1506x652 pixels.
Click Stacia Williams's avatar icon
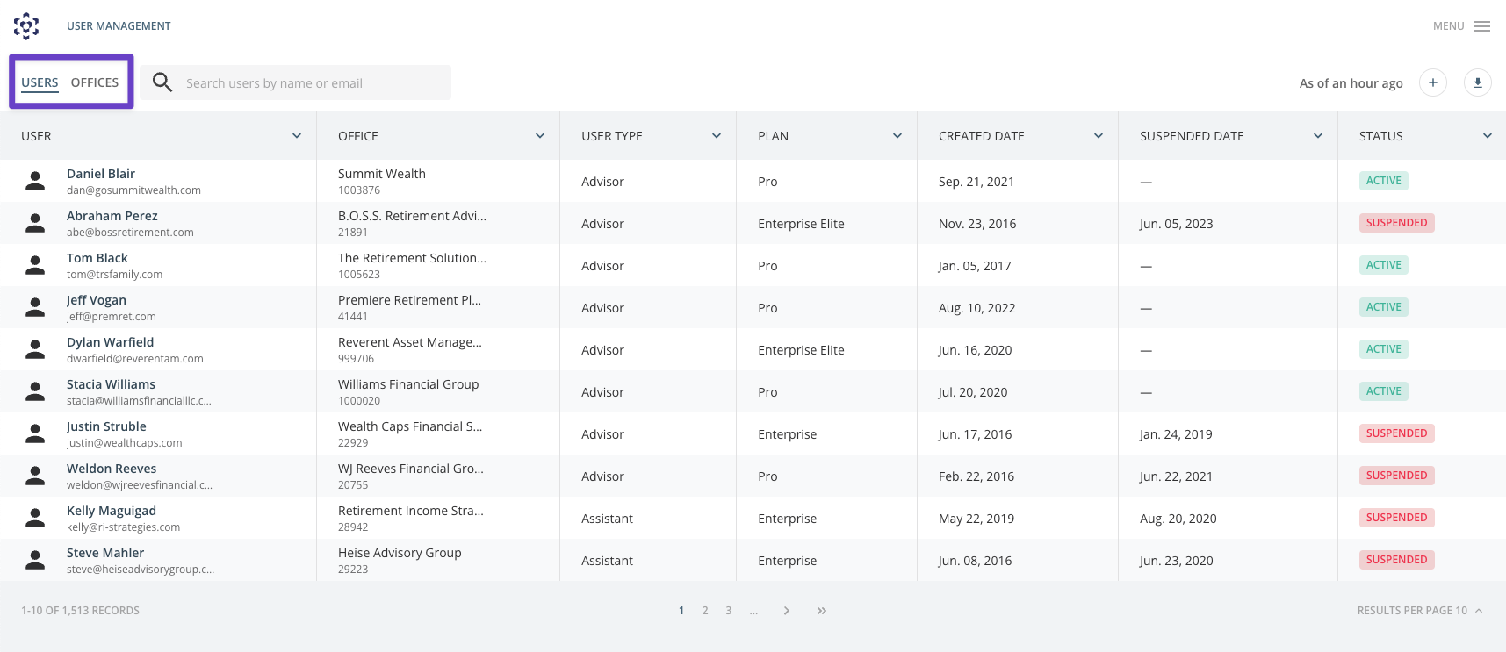(x=35, y=391)
